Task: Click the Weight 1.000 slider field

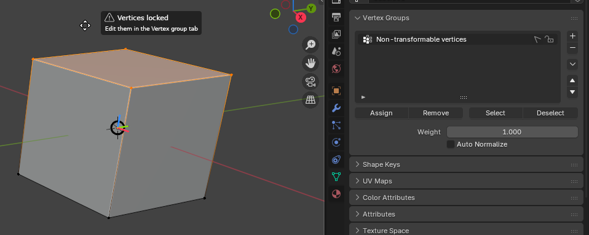Action: 512,132
